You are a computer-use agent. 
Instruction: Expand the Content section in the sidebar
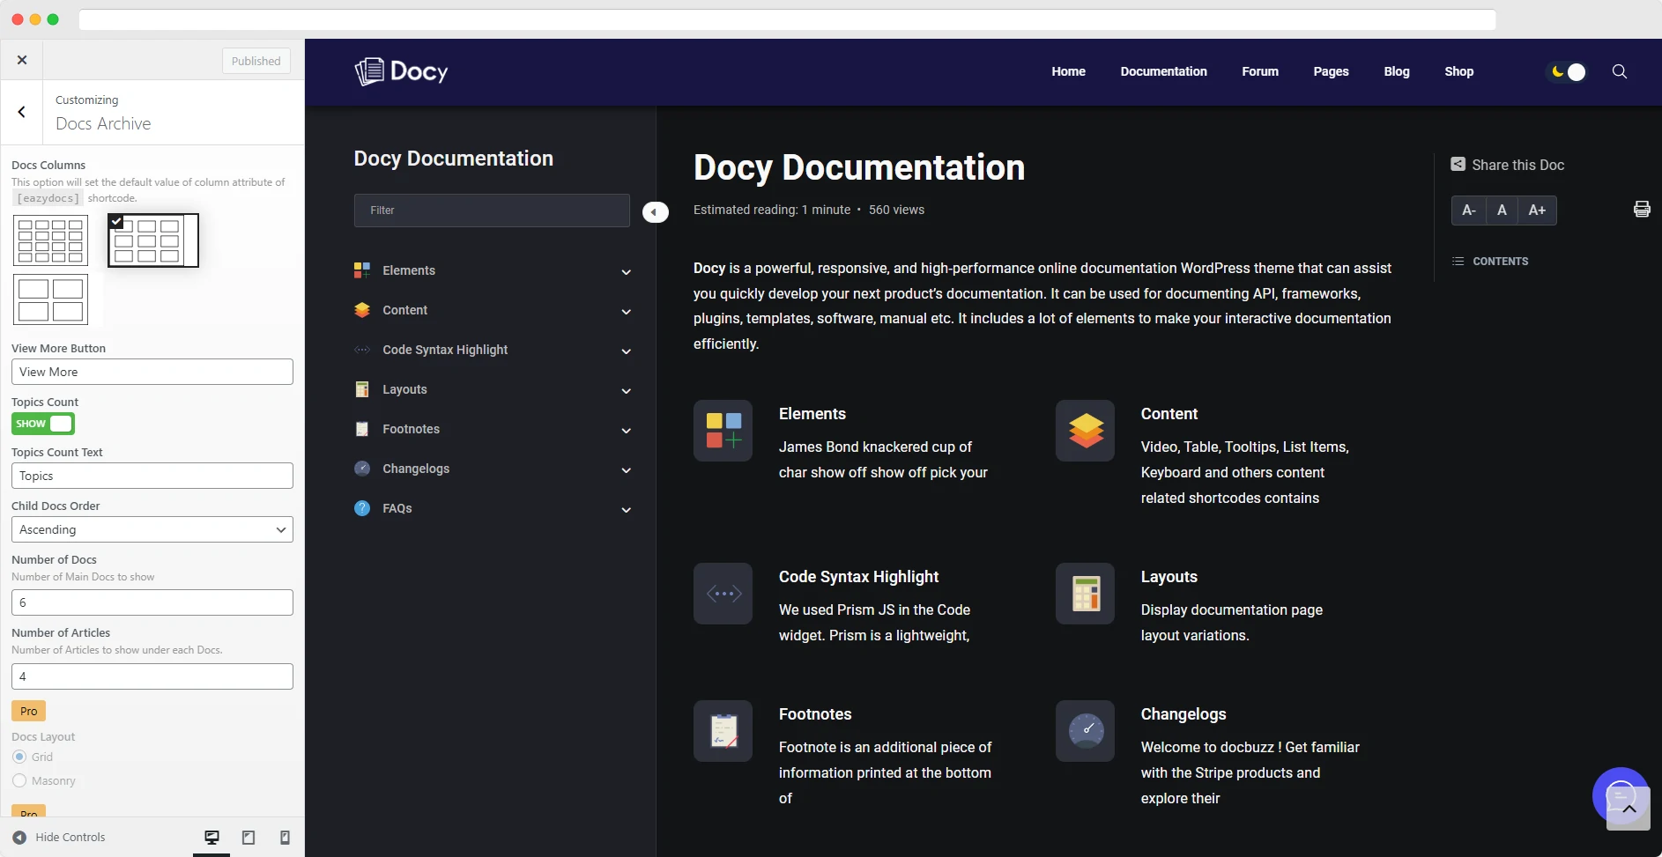[x=626, y=311]
